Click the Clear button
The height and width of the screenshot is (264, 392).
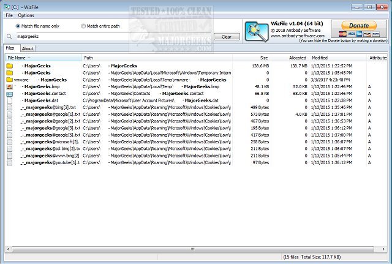(227, 37)
